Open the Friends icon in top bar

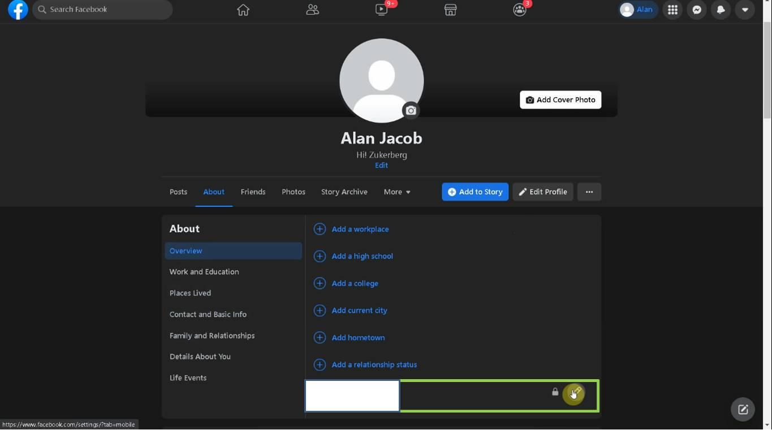tap(312, 10)
